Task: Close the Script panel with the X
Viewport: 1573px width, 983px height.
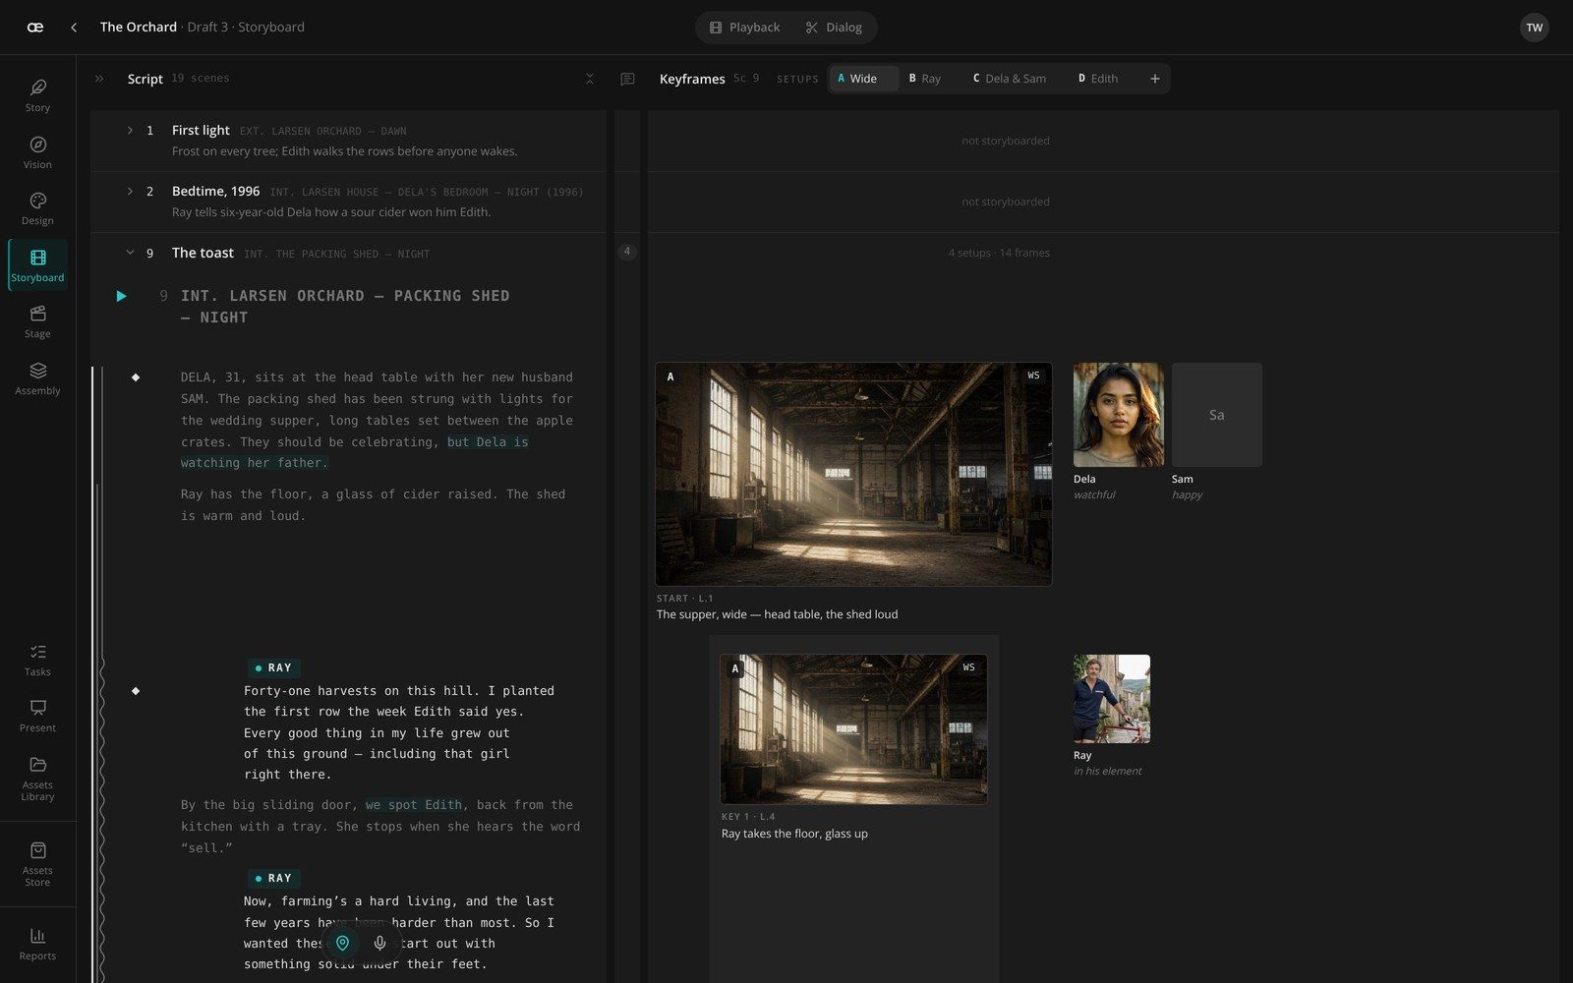Action: pos(590,79)
